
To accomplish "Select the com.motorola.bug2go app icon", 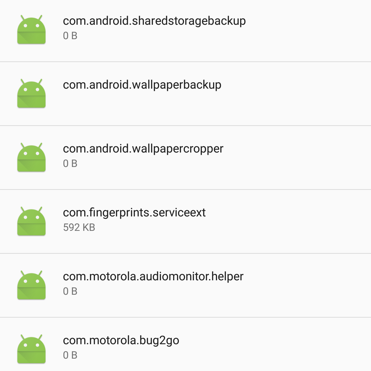I will (31, 349).
